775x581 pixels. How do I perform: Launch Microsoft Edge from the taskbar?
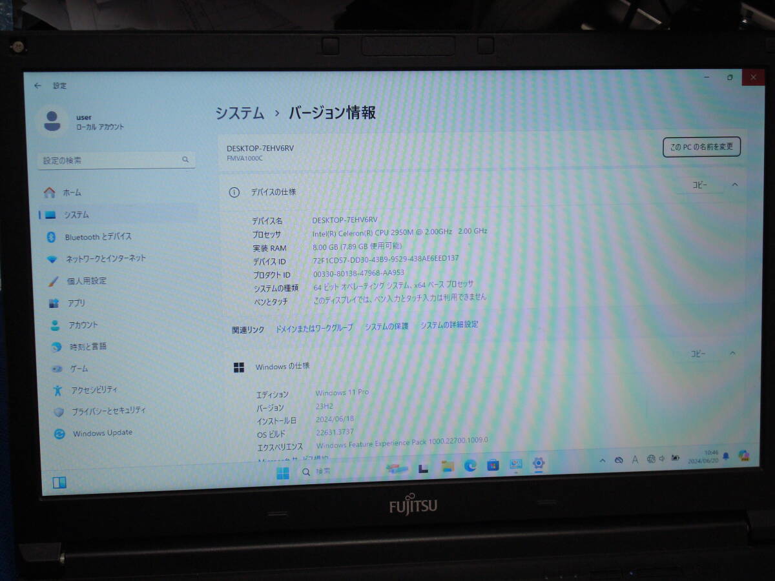tap(470, 465)
